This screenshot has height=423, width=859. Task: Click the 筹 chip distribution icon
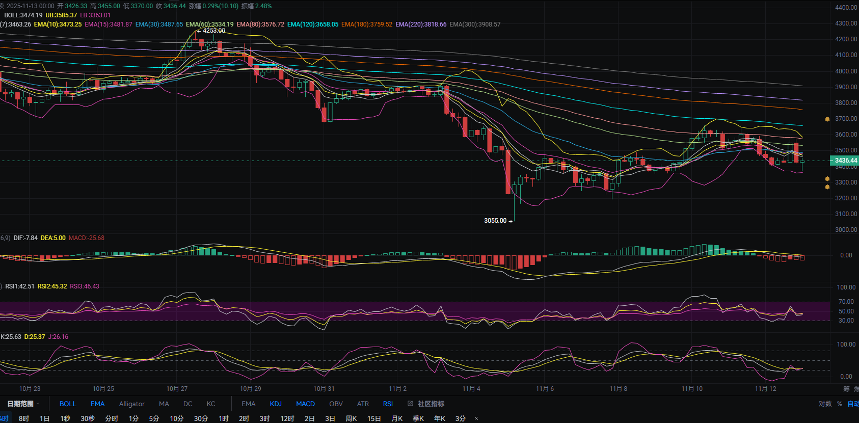pos(846,389)
